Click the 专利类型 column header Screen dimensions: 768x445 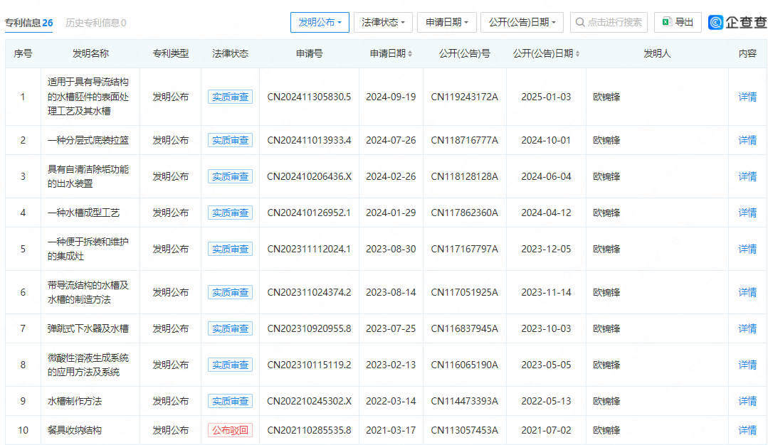(170, 54)
